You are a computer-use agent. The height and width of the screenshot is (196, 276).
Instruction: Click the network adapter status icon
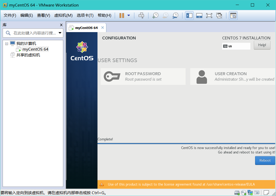click(250, 193)
